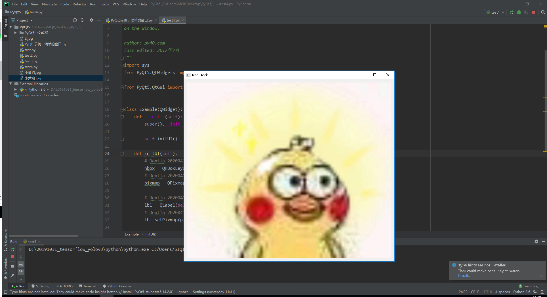This screenshot has height=297, width=547.
Task: Show more Run console actions chevron
Action: coord(21,280)
